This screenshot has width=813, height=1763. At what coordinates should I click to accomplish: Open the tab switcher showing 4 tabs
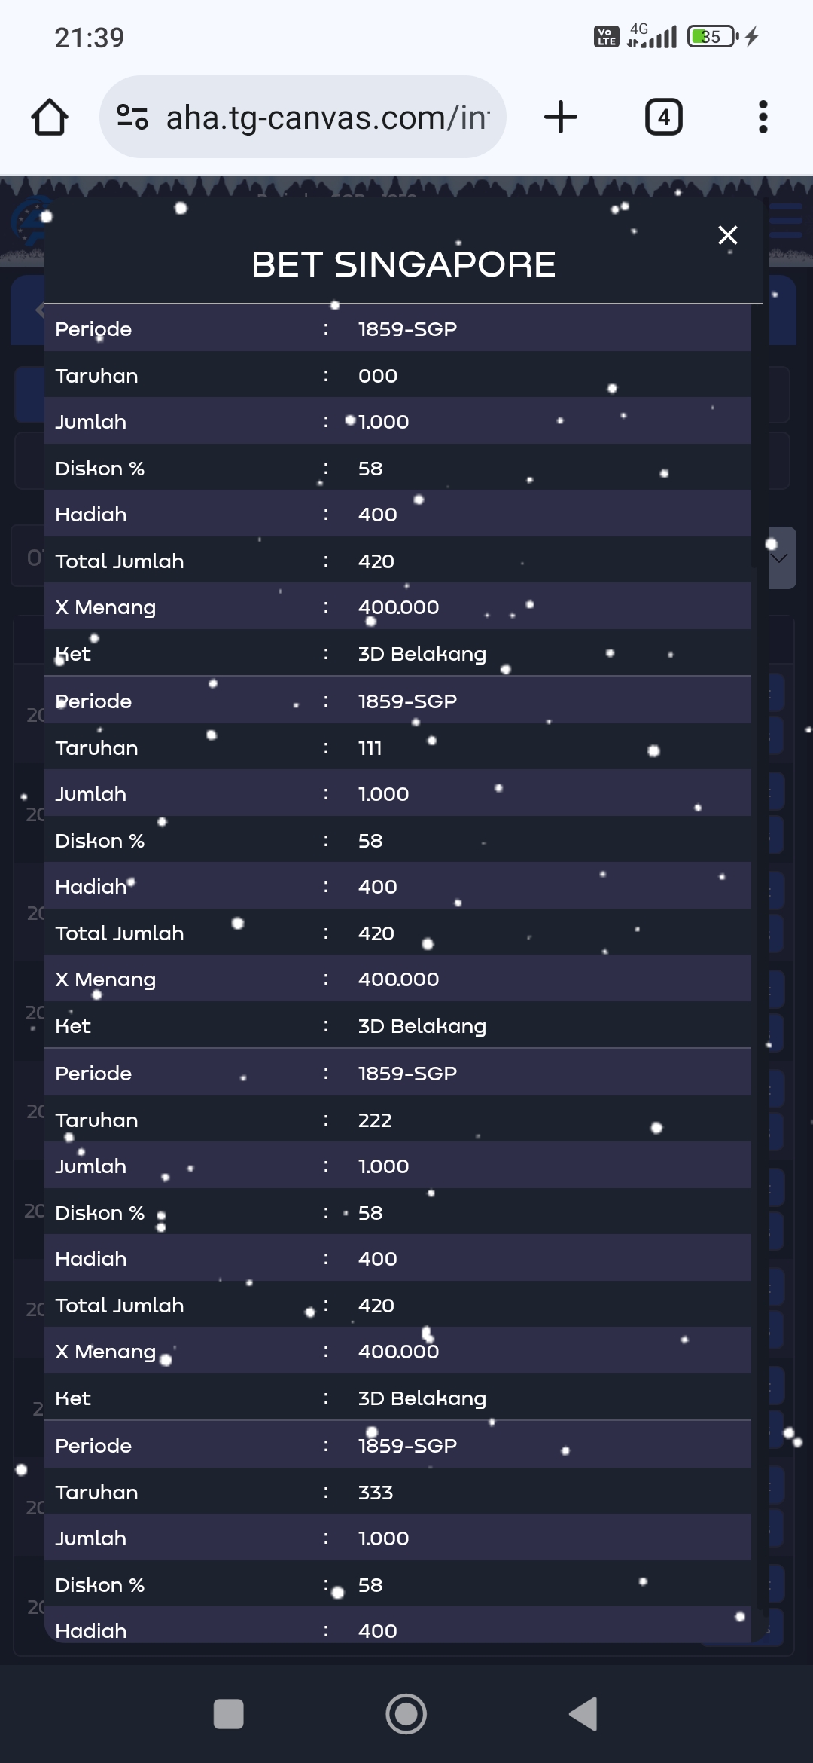663,118
